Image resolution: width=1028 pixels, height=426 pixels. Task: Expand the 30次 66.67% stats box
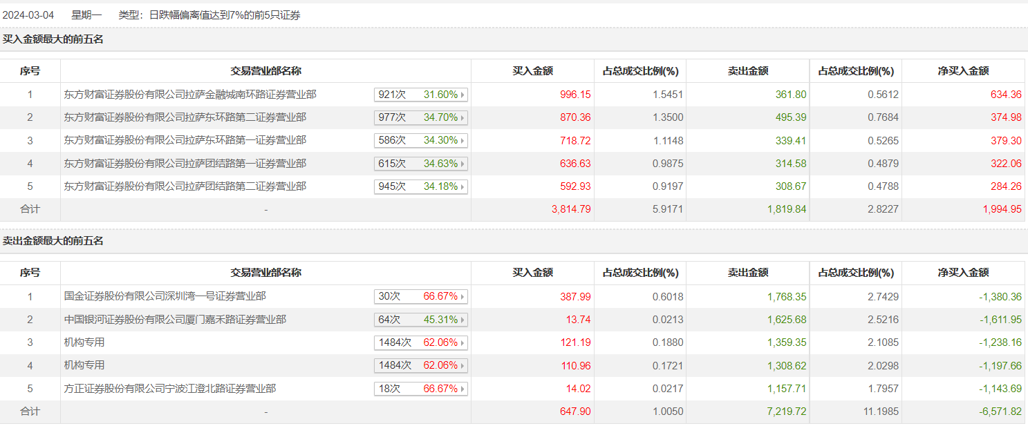point(421,297)
